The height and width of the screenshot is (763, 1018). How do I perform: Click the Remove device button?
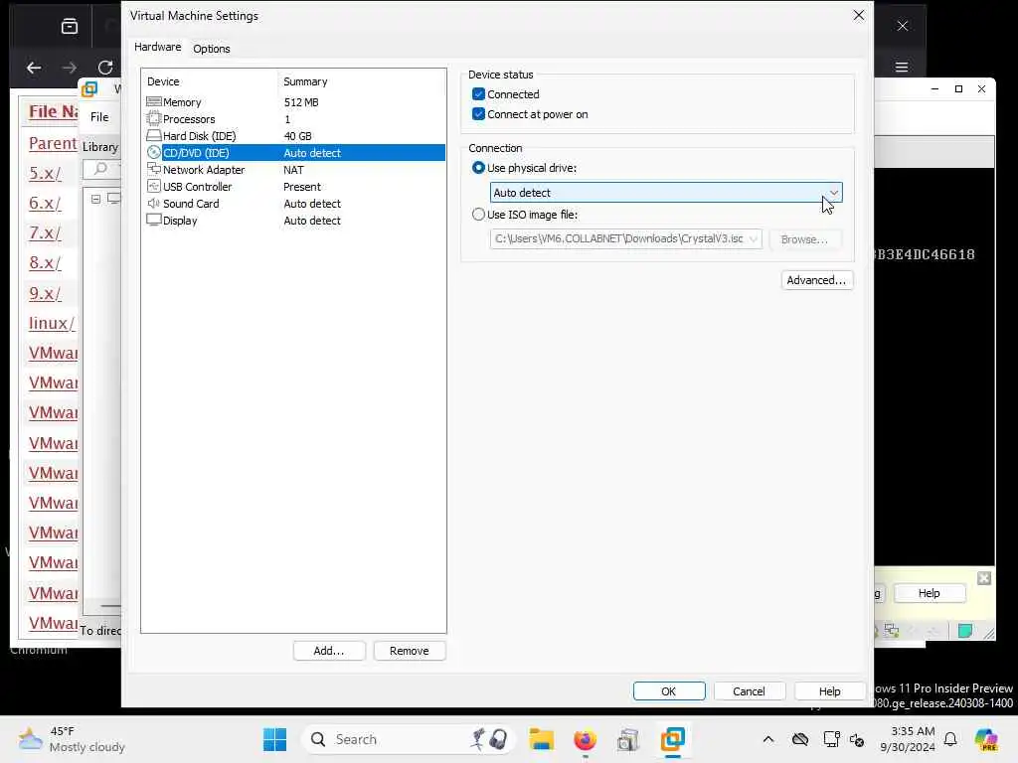[409, 651]
